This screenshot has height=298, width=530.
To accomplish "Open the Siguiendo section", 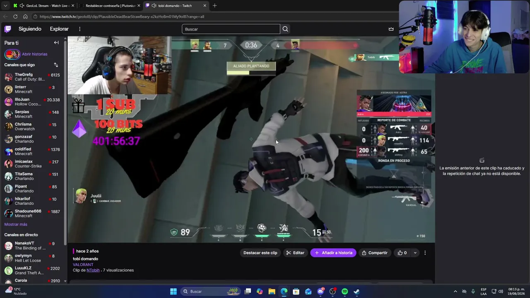I will 30,29.
